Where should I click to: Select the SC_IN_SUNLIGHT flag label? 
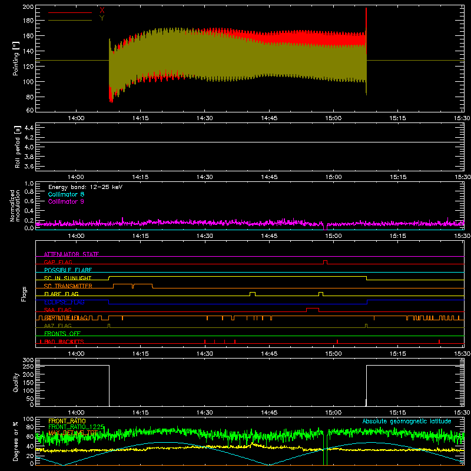(67, 278)
